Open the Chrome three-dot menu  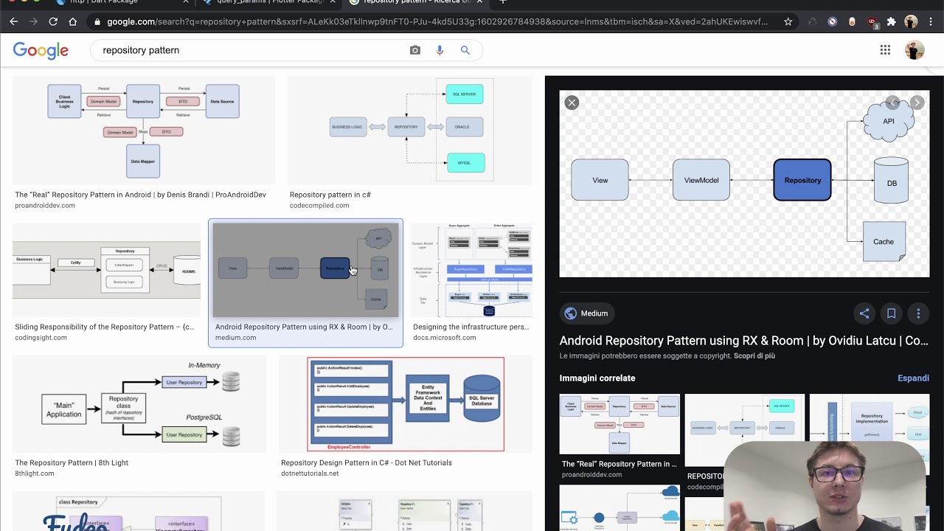(x=931, y=21)
